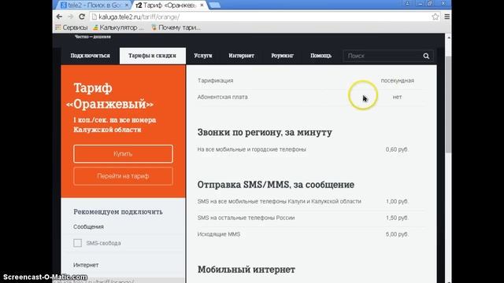Click the Абонентская плата label
The height and width of the screenshot is (283, 504).
[222, 97]
